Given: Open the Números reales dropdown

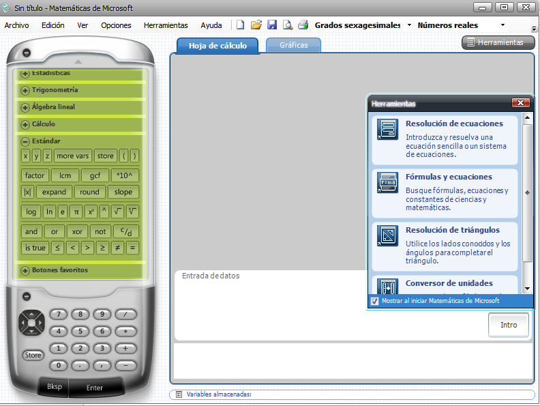Looking at the screenshot, I should click(x=502, y=25).
